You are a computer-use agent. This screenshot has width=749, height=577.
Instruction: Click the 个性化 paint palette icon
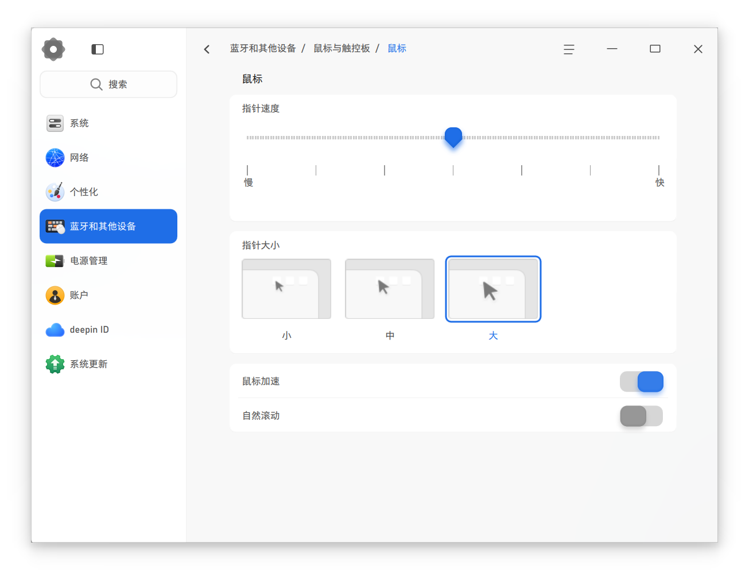[x=55, y=192]
